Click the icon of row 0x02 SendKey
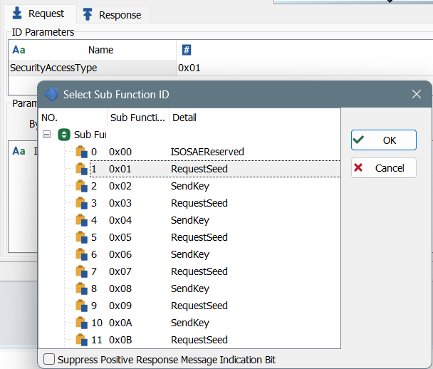Viewport: 433px width, 369px height. click(81, 186)
